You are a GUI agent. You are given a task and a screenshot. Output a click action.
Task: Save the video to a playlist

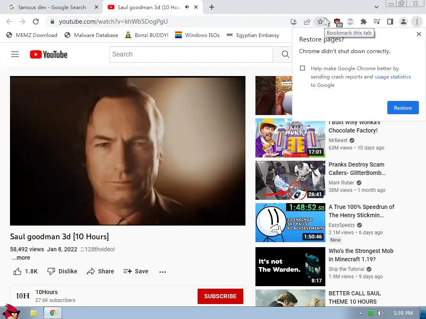point(136,271)
